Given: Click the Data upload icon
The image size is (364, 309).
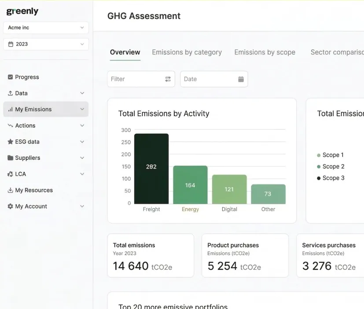Looking at the screenshot, I should [x=10, y=93].
